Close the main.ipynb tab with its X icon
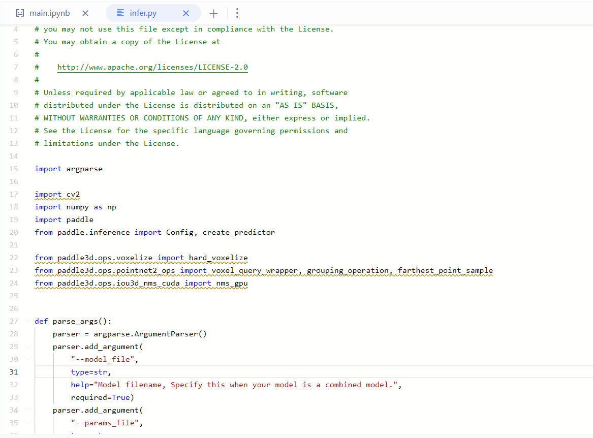The image size is (593, 438). click(85, 13)
